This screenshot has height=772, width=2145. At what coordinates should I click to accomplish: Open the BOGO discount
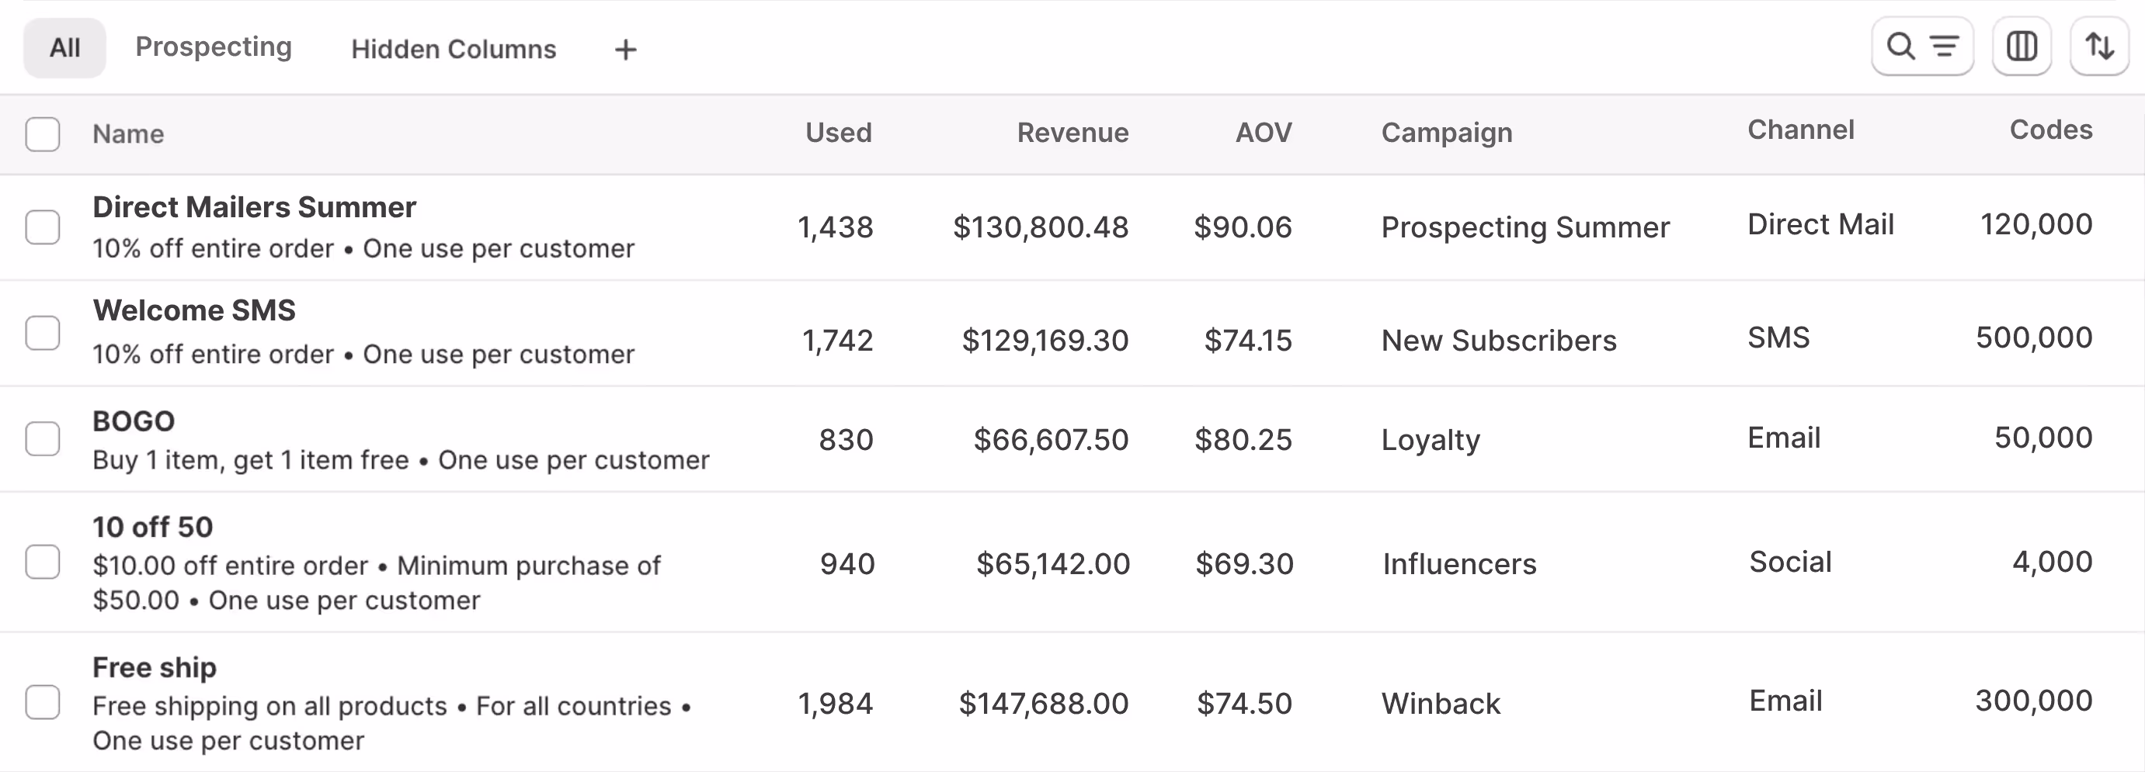134,420
